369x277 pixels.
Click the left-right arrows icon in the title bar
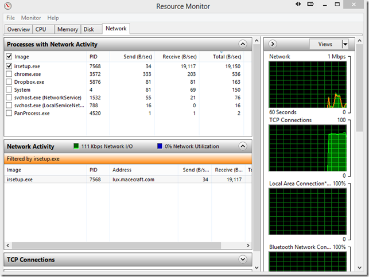tap(298, 4)
